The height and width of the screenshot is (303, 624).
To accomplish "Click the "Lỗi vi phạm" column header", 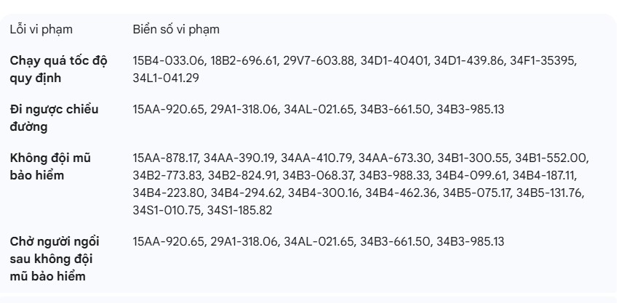I will [x=41, y=30].
